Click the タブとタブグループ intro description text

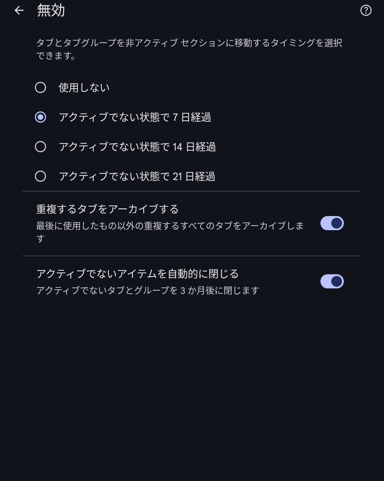(189, 43)
